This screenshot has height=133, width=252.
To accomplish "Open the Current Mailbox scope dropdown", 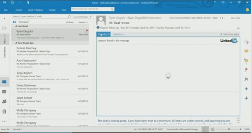I will [x=82, y=17].
